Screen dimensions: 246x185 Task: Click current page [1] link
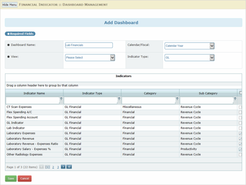[48, 167]
